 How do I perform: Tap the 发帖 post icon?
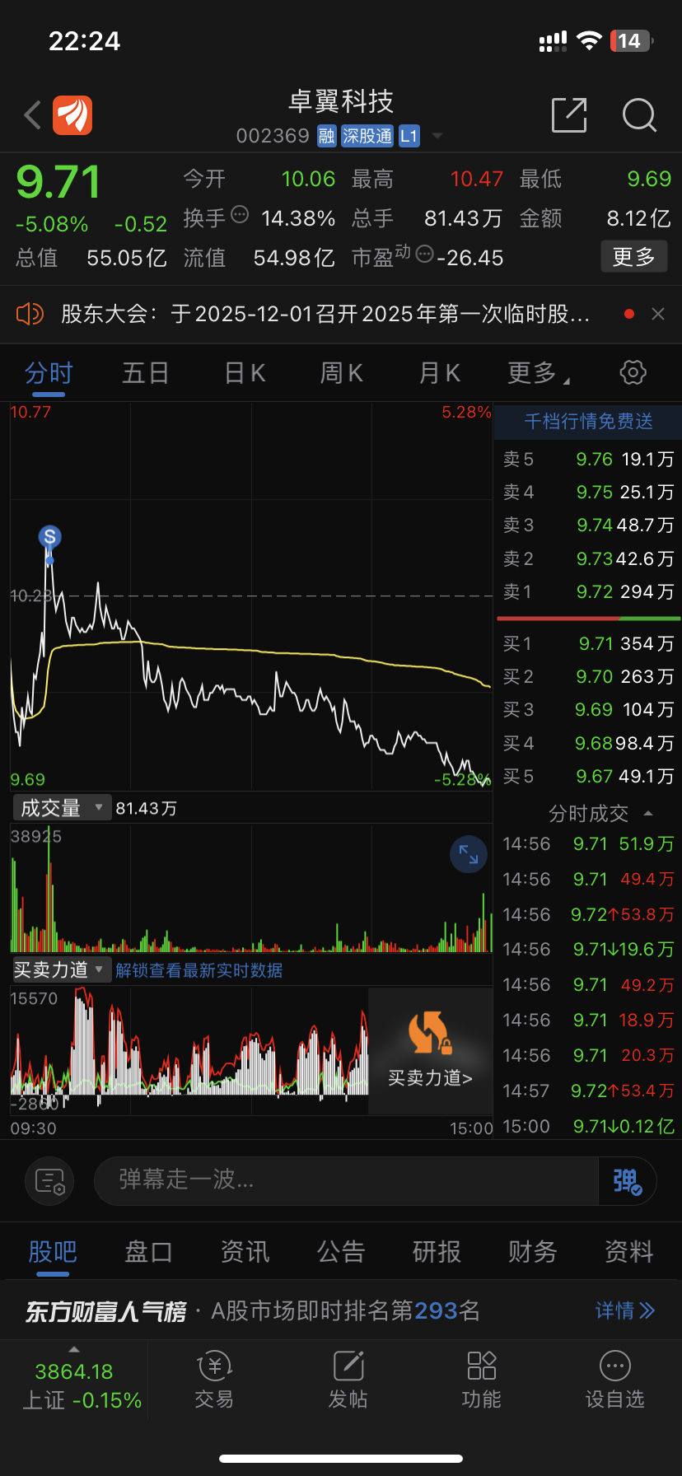[x=348, y=1366]
